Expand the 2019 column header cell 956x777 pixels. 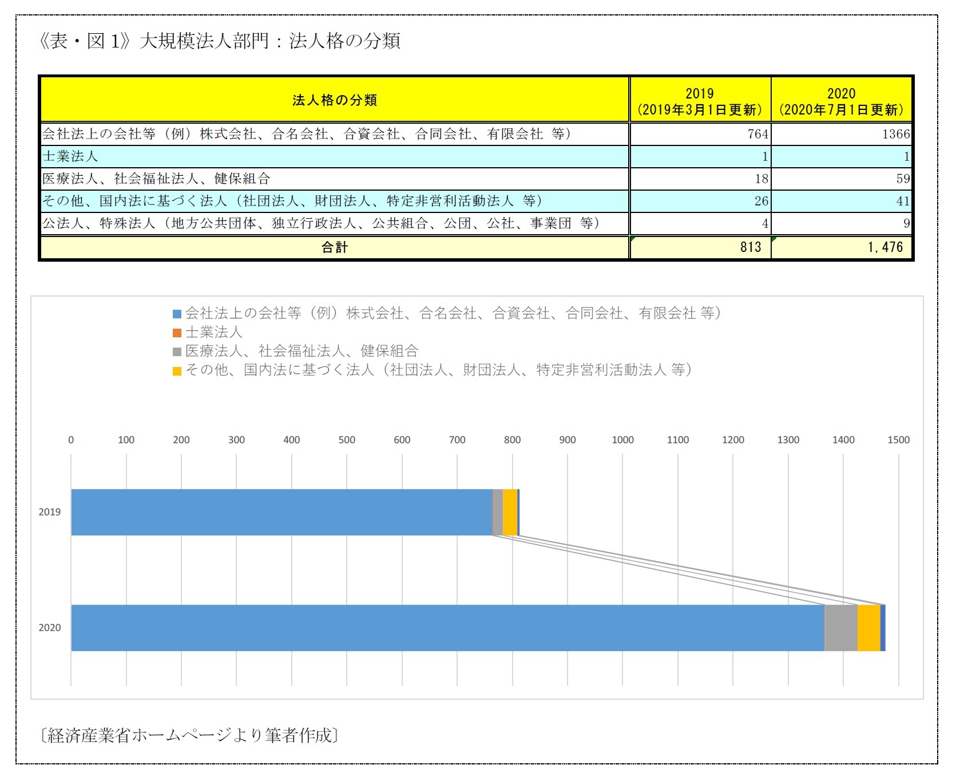pos(699,99)
